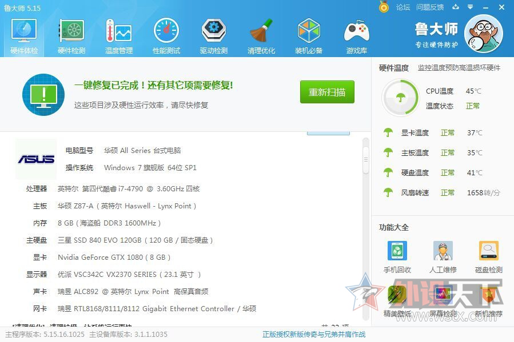
Task: Open 磁盘检测 disk check tool
Action: tap(488, 257)
